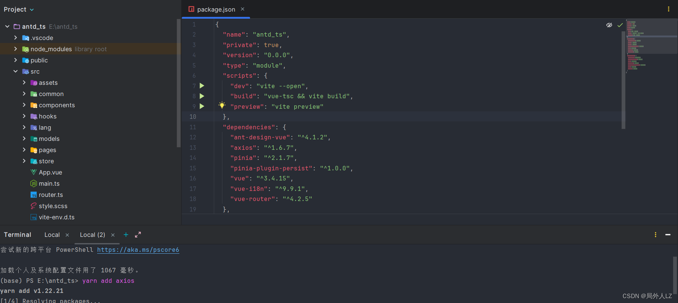Screen dimensions: 678x303
Task: Select the antd_ts project folder icon
Action: [x=17, y=27]
